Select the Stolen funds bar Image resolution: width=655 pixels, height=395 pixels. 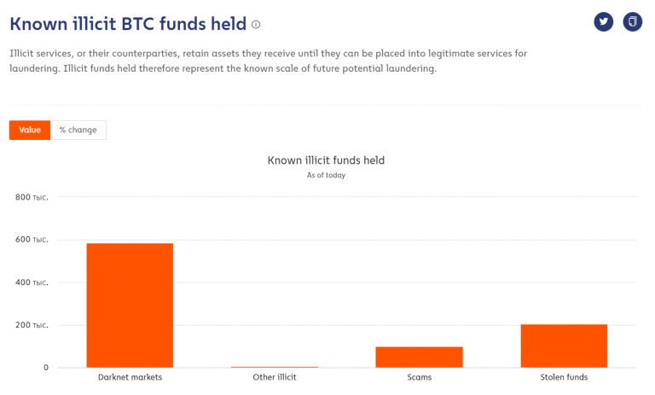click(x=563, y=346)
